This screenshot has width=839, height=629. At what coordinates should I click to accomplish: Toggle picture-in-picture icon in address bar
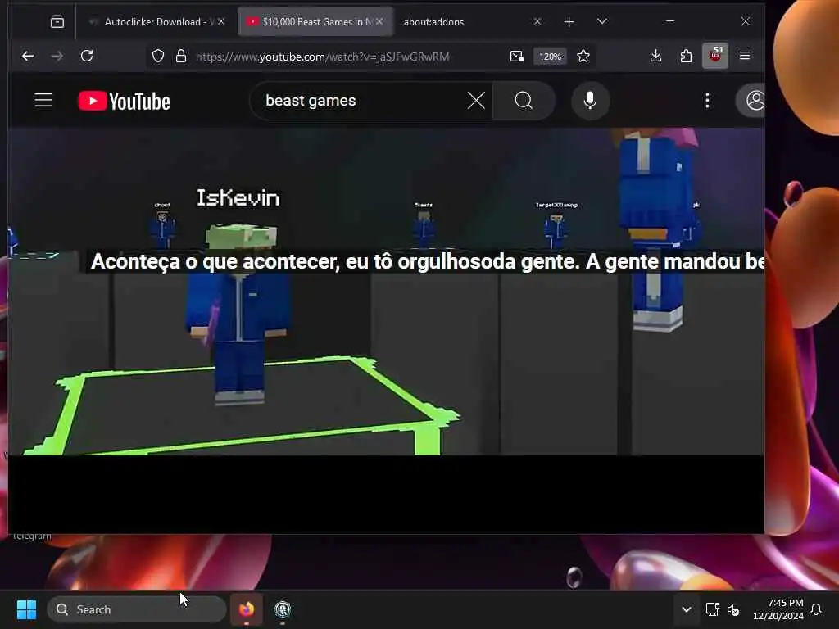[x=516, y=57]
